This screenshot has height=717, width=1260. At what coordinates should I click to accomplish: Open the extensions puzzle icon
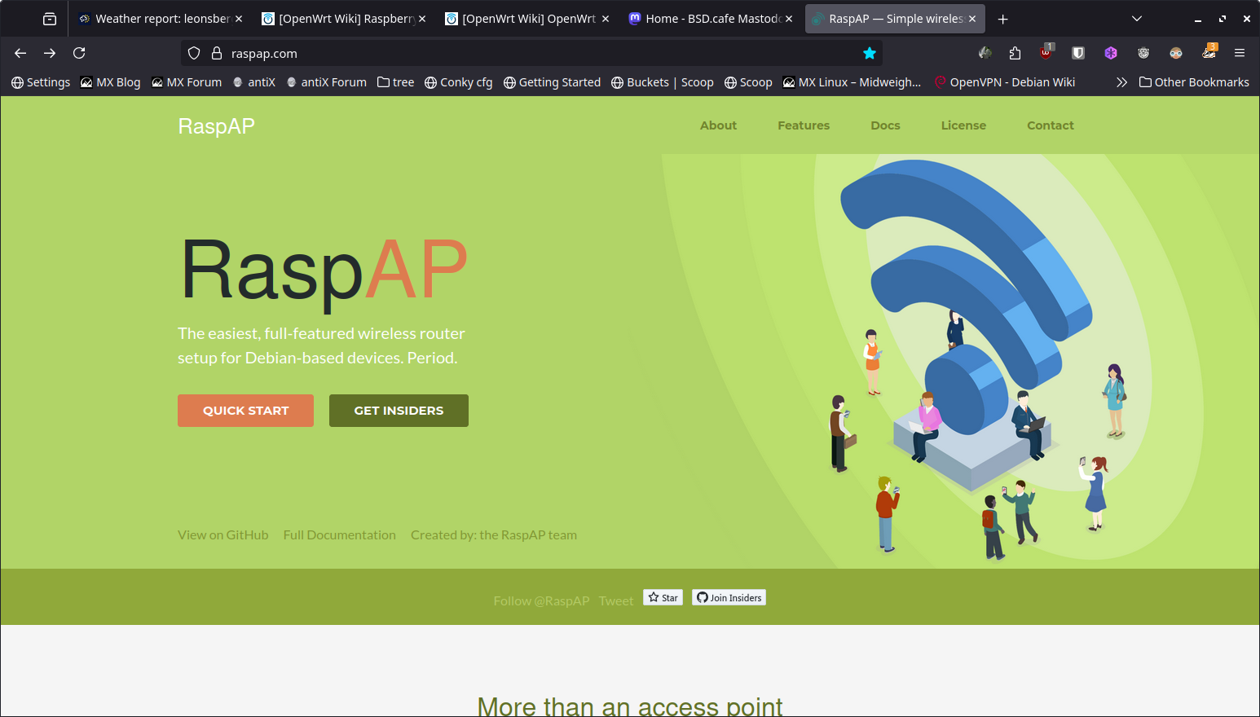[1015, 53]
